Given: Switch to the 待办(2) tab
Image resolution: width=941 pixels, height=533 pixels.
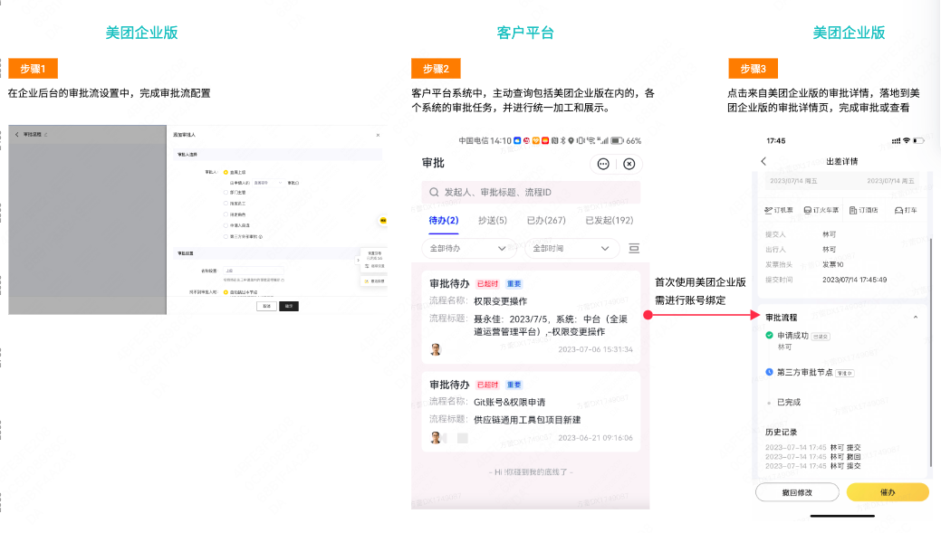Looking at the screenshot, I should click(444, 220).
